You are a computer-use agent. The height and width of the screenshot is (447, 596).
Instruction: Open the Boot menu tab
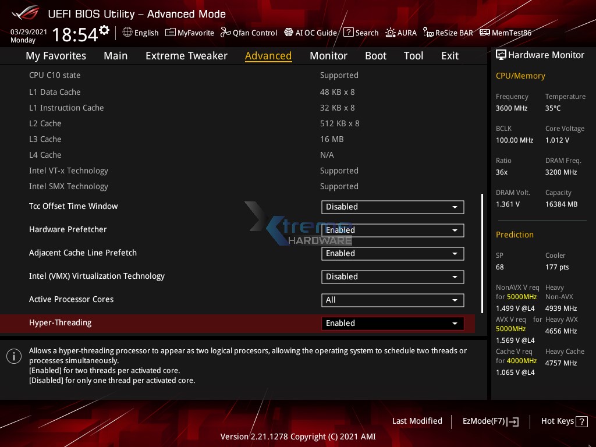[x=375, y=55]
